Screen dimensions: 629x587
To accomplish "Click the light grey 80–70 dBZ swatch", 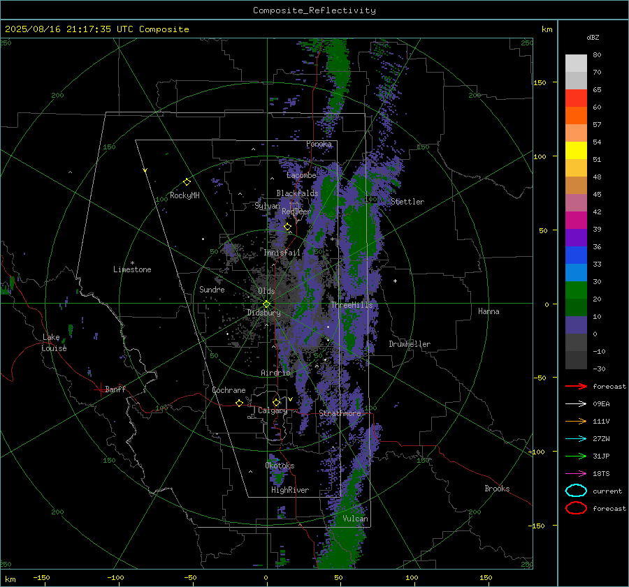I will coord(576,64).
